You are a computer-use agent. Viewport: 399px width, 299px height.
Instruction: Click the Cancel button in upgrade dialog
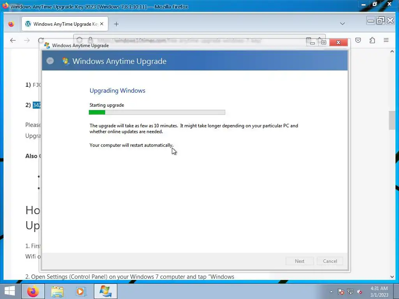point(330,261)
